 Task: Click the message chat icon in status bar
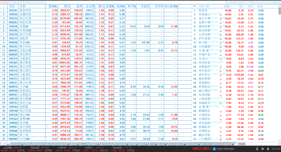[263, 149]
